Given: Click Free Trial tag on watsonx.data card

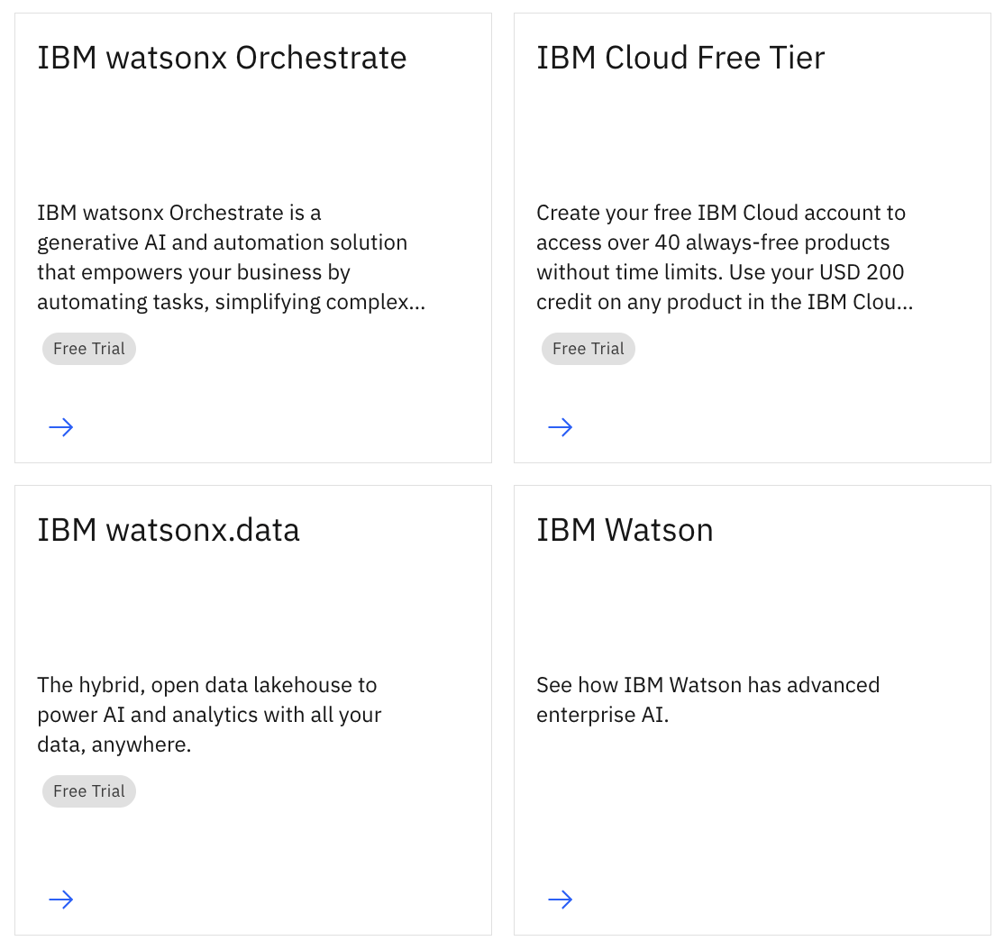Looking at the screenshot, I should [89, 791].
